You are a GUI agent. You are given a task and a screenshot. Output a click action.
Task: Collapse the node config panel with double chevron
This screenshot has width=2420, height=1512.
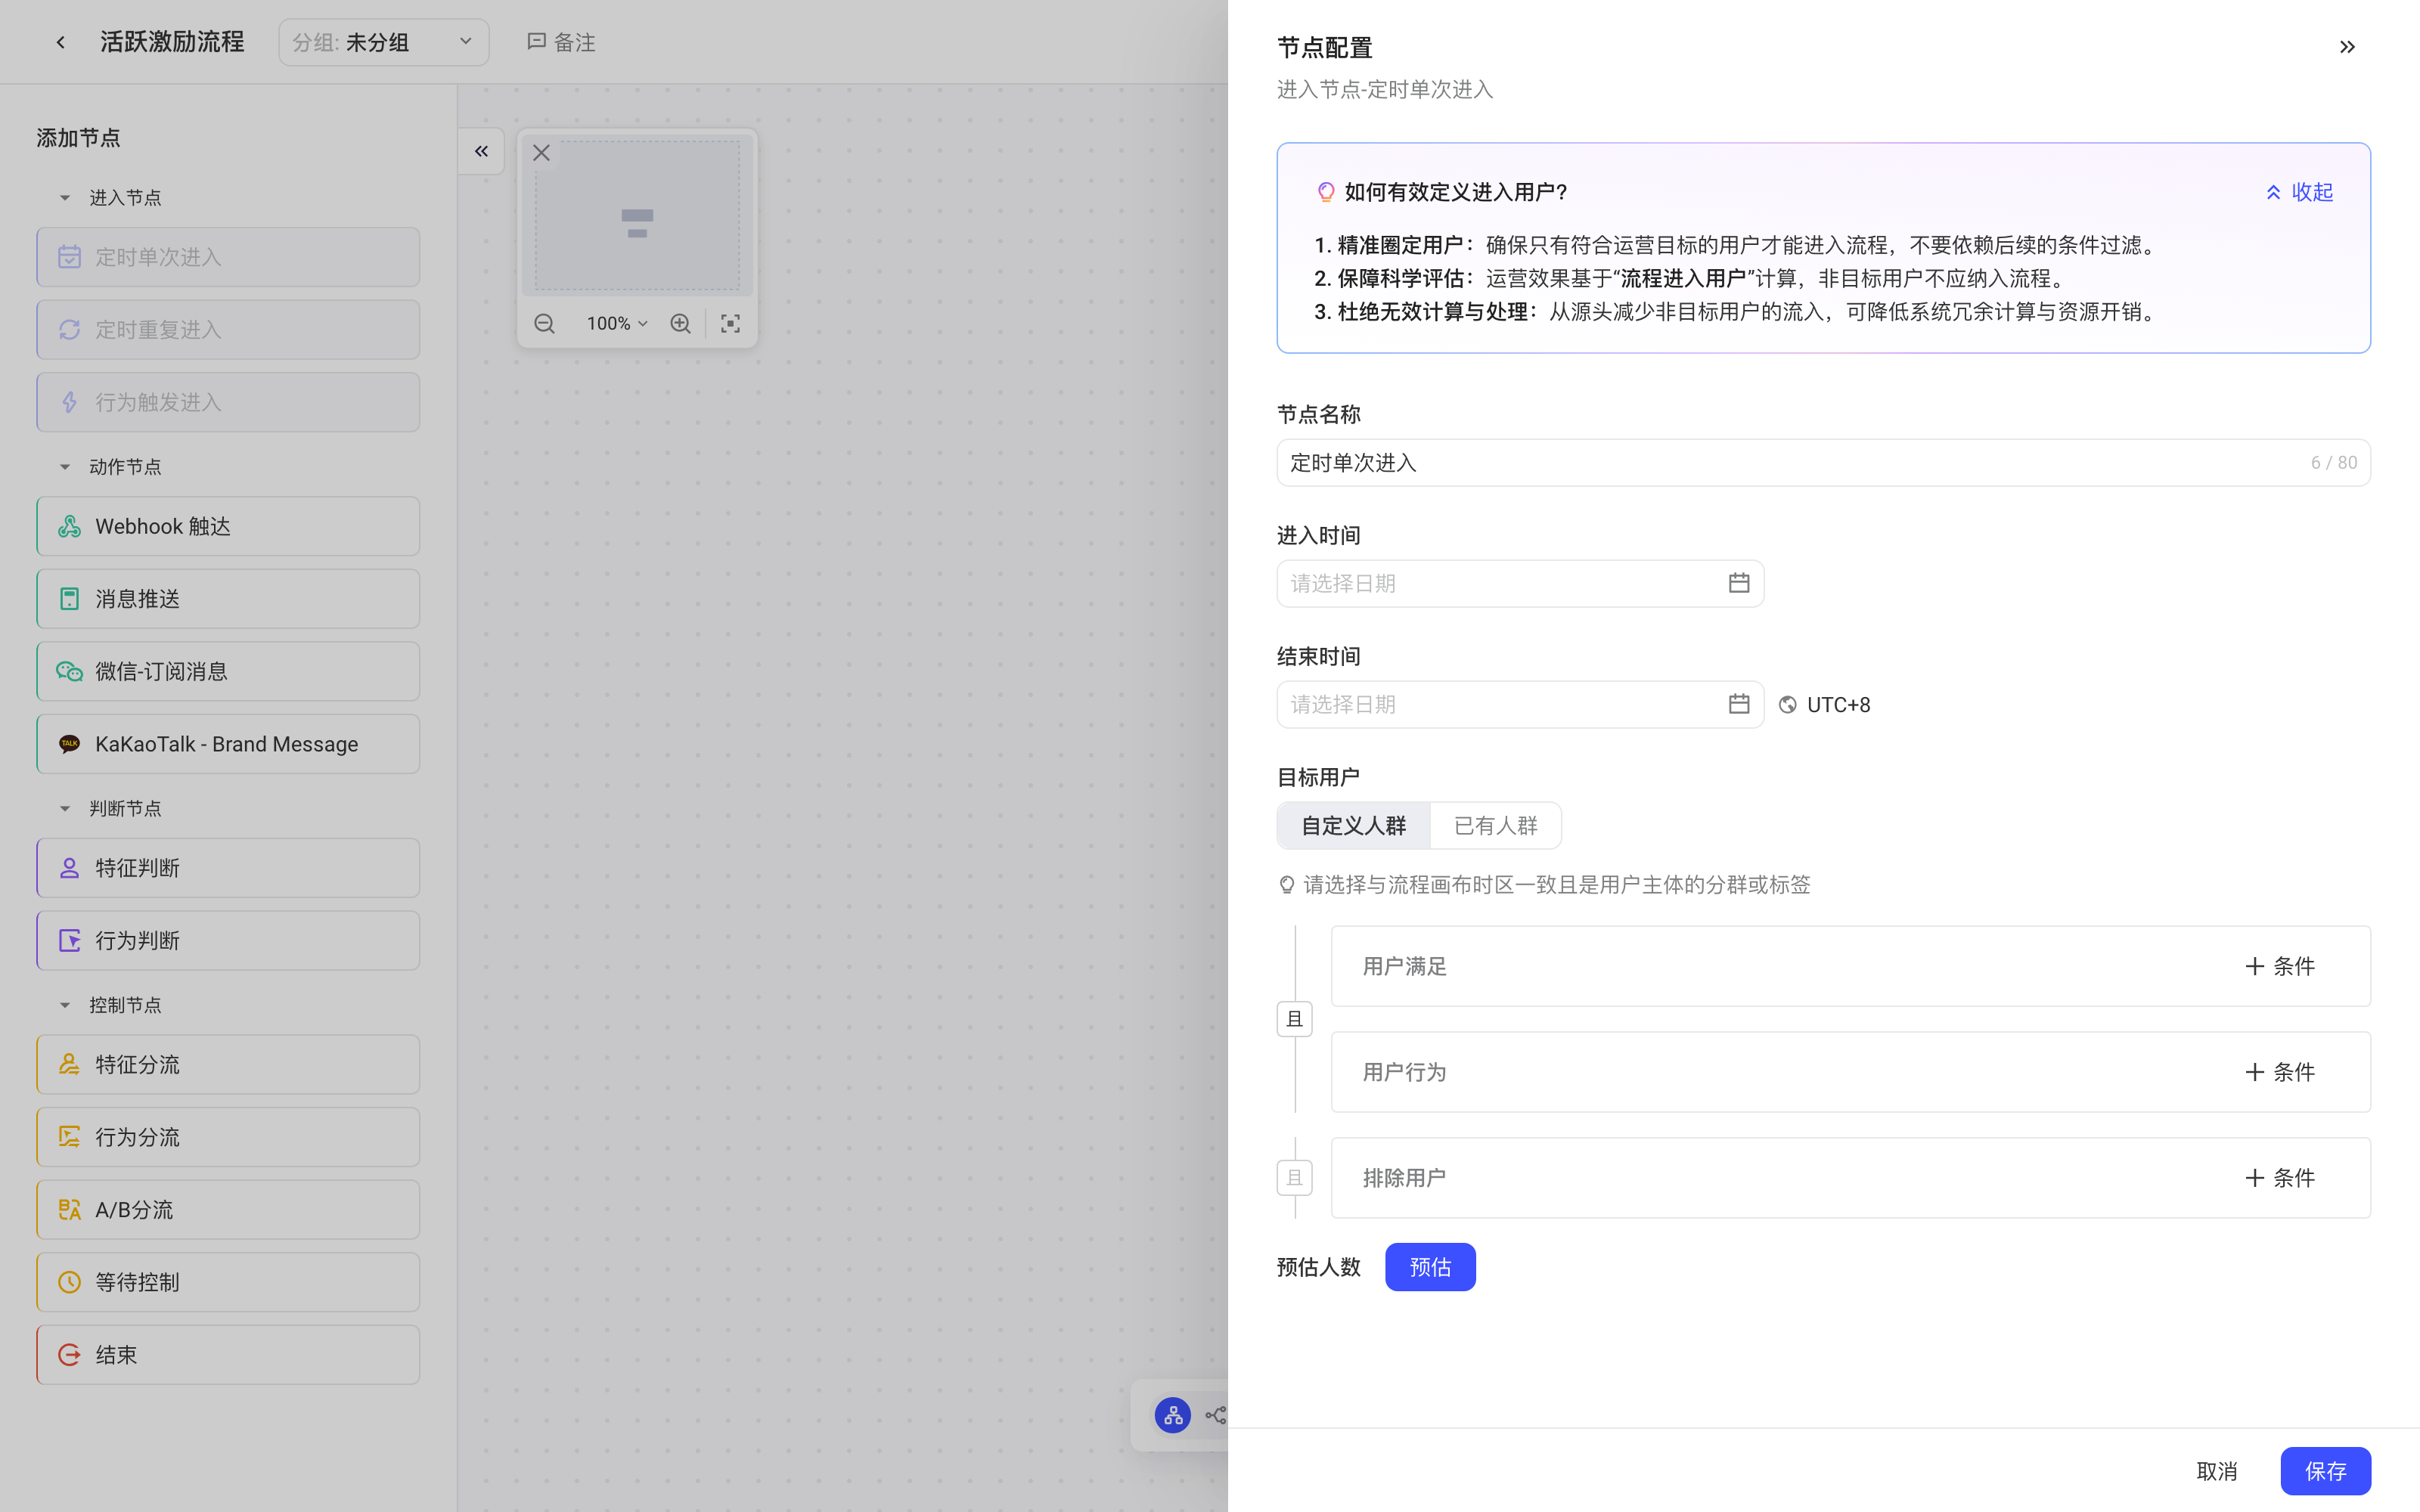coord(2347,47)
